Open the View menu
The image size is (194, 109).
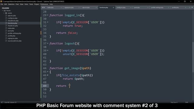pos(22,4)
